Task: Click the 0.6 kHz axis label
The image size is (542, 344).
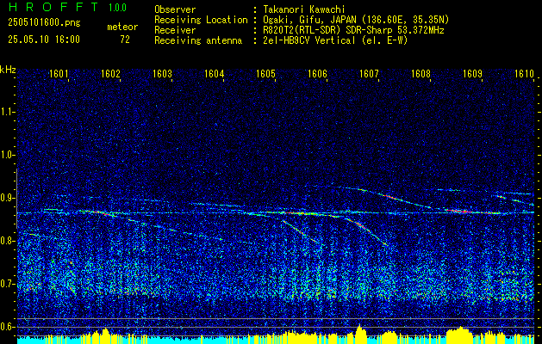Action: pyautogui.click(x=7, y=327)
